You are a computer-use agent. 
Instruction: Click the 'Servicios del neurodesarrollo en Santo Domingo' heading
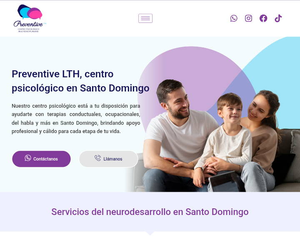point(150,212)
